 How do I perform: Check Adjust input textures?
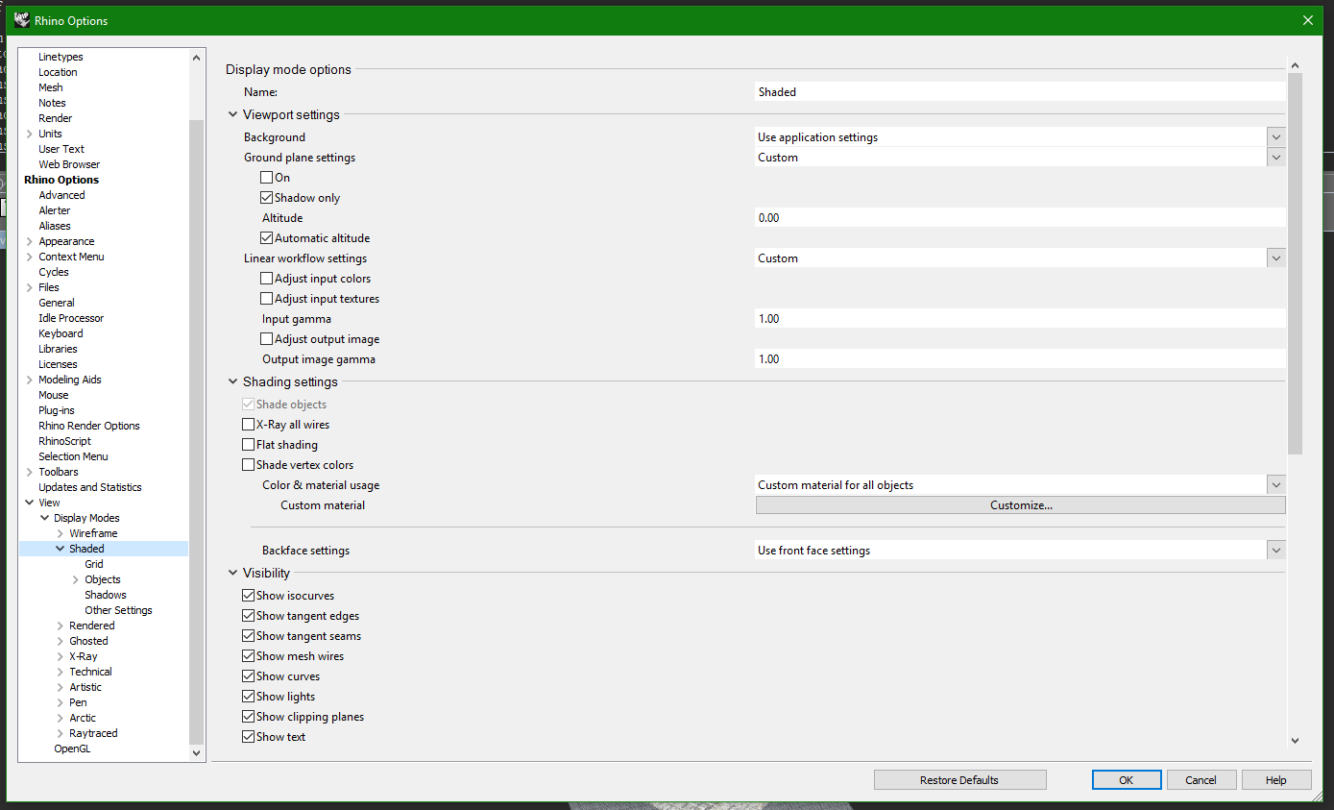tap(266, 299)
